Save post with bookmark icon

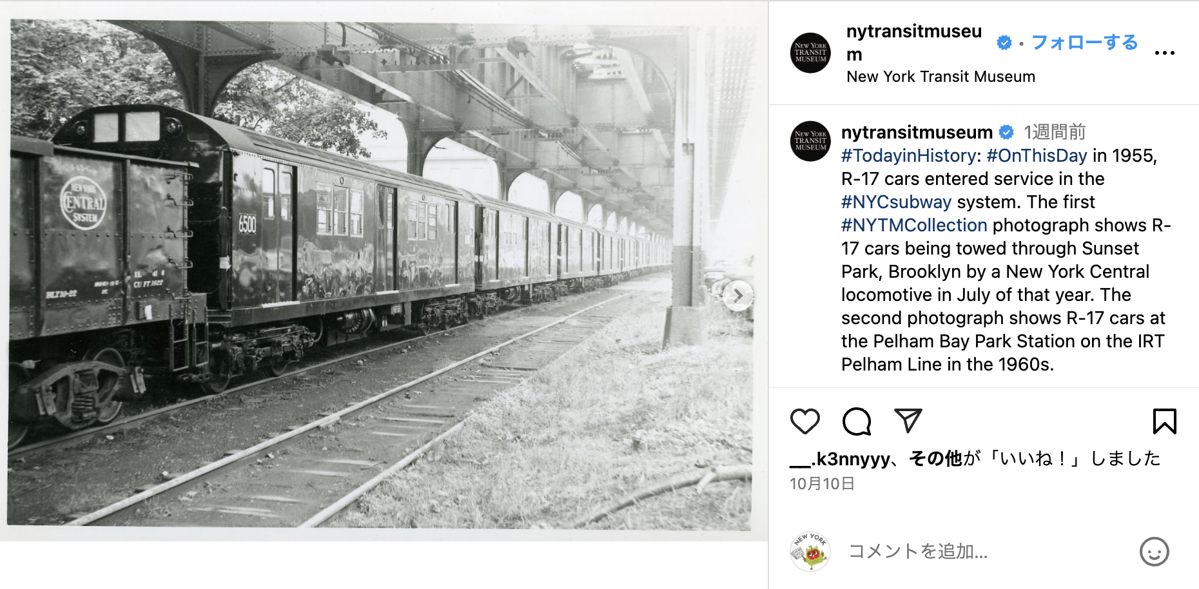click(x=1164, y=421)
